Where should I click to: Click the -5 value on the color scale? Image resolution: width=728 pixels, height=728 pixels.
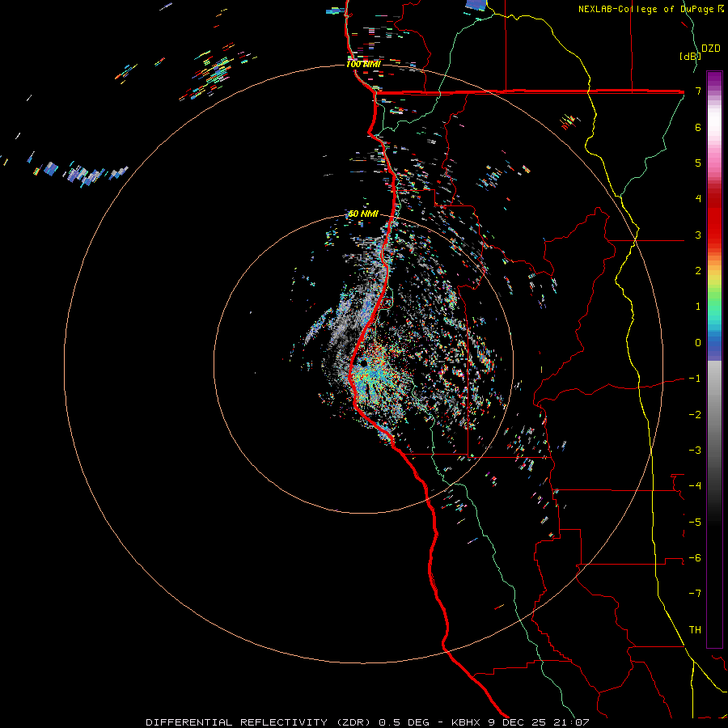click(x=695, y=523)
